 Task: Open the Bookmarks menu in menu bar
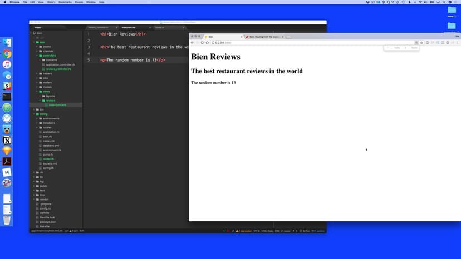(x=65, y=2)
